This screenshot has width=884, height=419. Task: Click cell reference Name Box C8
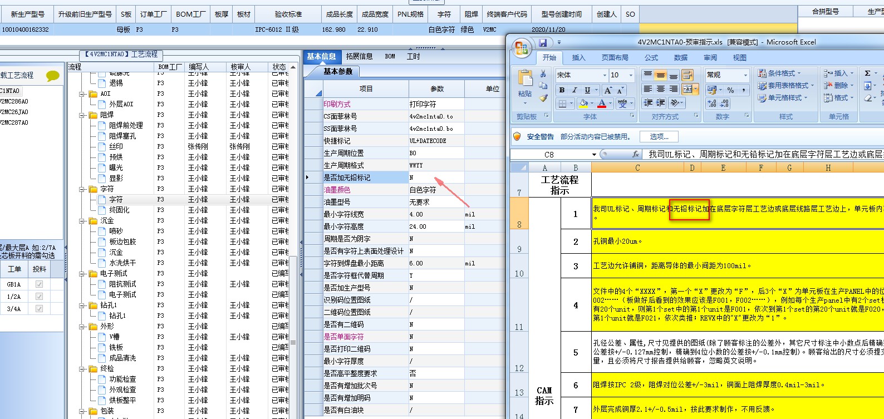(550, 155)
